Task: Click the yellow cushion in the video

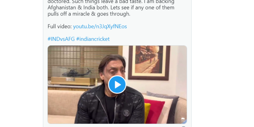Action: (x=147, y=112)
